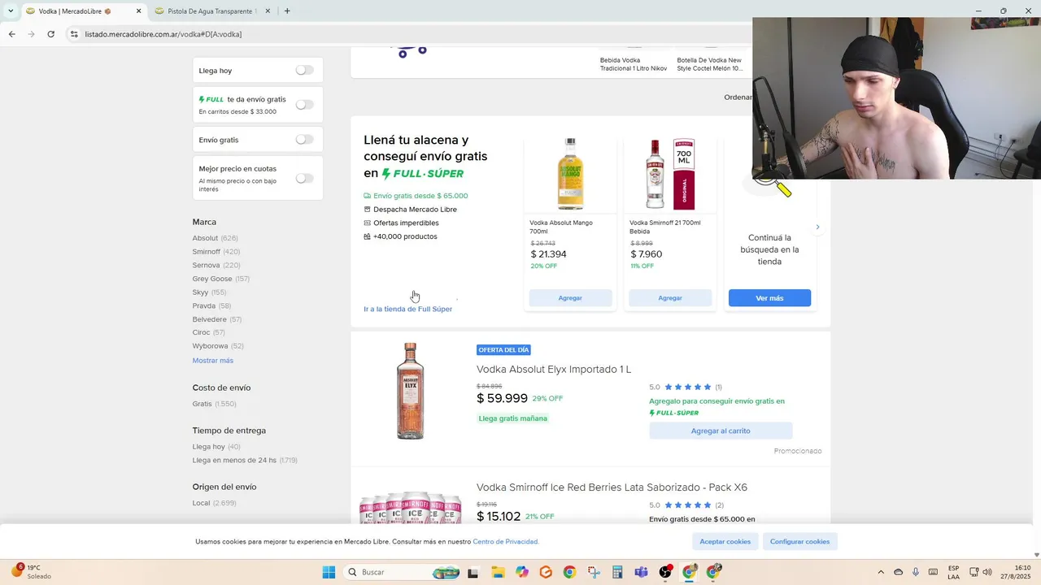This screenshot has width=1041, height=585.
Task: Open Vodka Absolut Elyx Importado 1 L title
Action: click(554, 369)
